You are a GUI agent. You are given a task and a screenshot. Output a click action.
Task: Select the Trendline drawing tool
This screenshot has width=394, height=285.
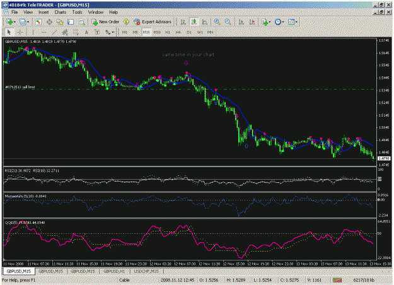[54, 32]
